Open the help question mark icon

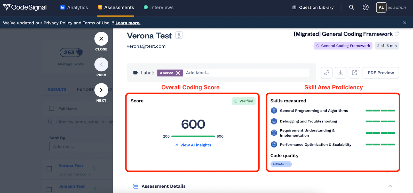(366, 7)
